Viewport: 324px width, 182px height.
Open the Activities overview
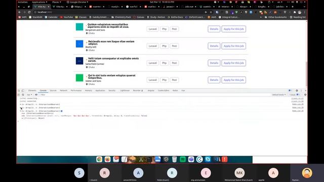23,2
